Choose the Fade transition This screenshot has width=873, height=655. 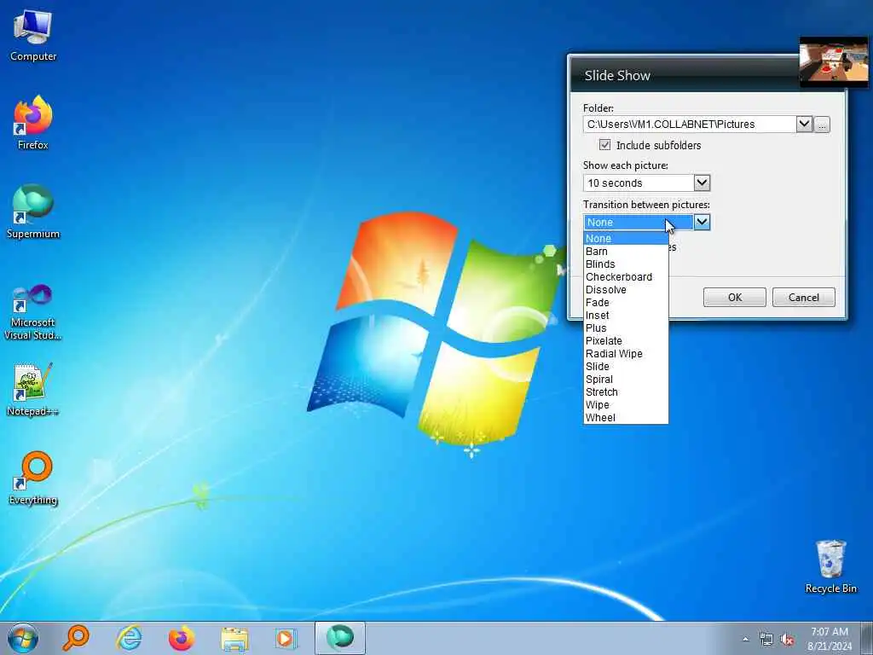626,303
